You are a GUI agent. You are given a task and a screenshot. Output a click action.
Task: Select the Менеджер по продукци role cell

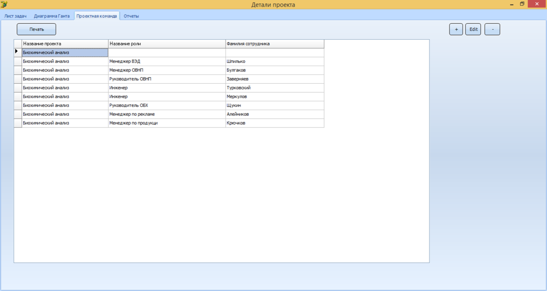[167, 123]
